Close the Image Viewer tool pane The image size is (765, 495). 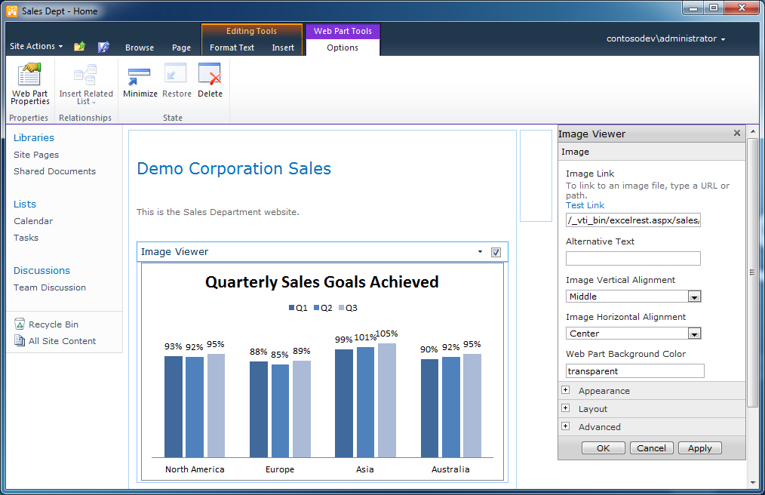737,134
